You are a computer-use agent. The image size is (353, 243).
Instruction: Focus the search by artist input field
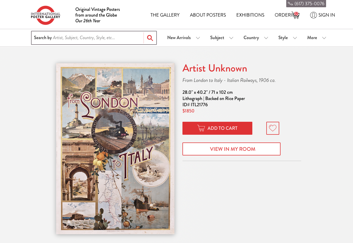87,38
